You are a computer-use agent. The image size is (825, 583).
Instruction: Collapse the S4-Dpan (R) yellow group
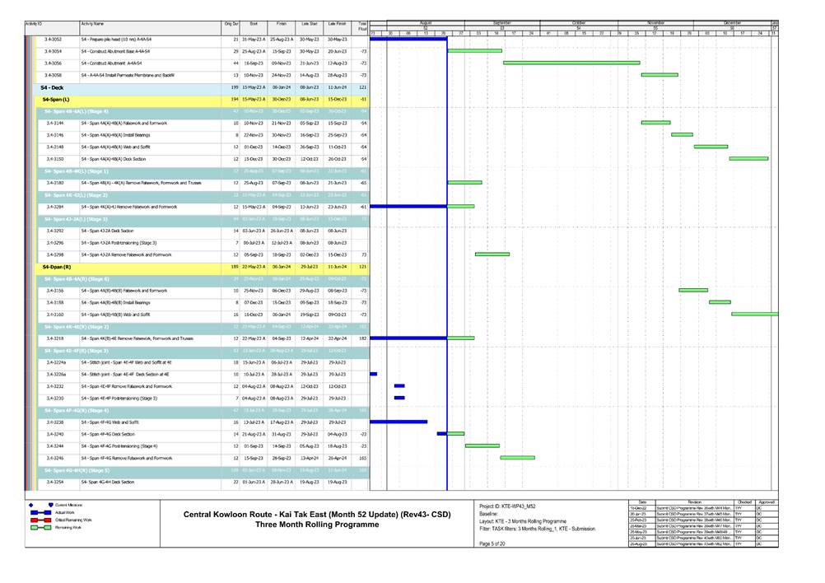57,267
